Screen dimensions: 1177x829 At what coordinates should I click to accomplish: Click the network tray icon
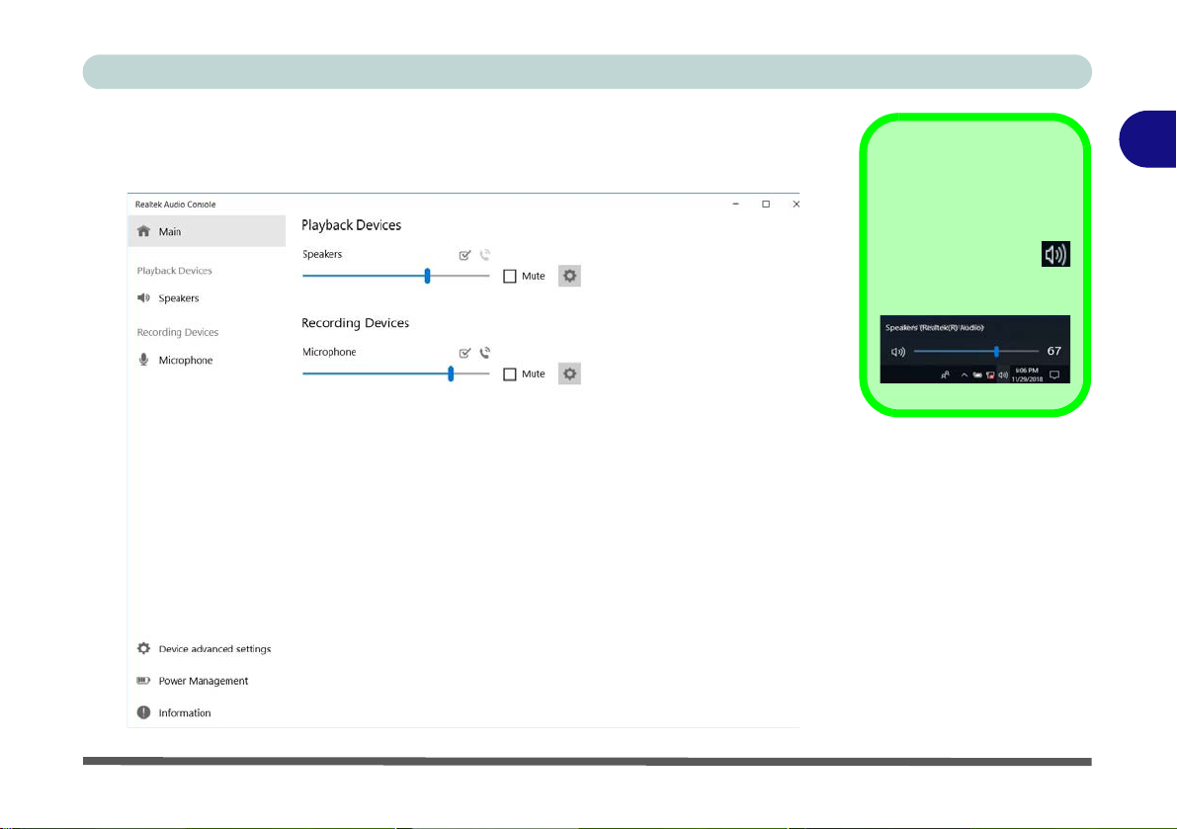pos(990,375)
